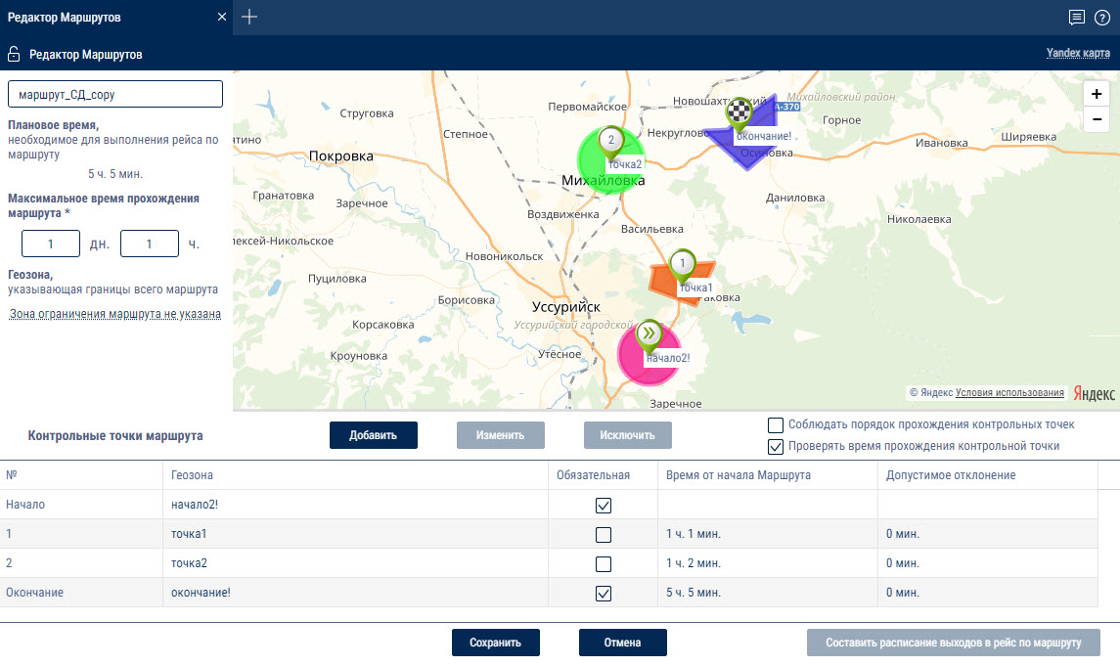The height and width of the screenshot is (666, 1120).
Task: Uncheck Обязательная for начало2! row
Action: pos(604,506)
